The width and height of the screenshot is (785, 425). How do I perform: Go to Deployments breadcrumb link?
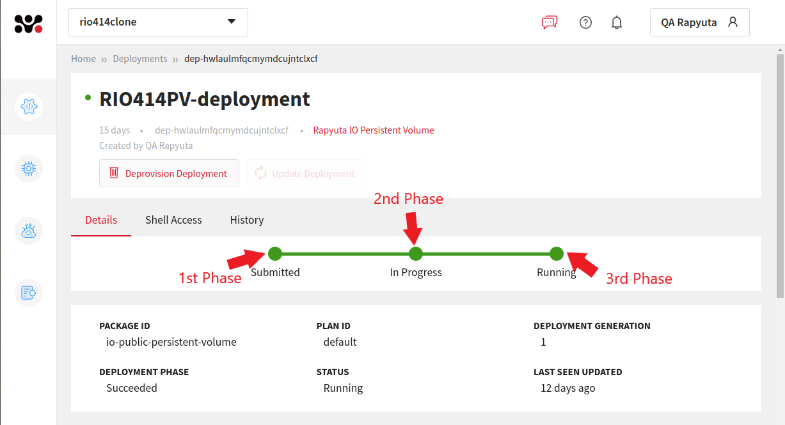pyautogui.click(x=140, y=58)
